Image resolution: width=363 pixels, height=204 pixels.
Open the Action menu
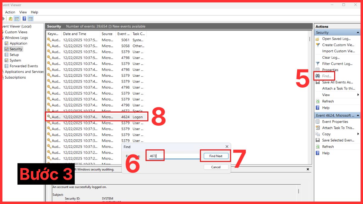coord(10,12)
